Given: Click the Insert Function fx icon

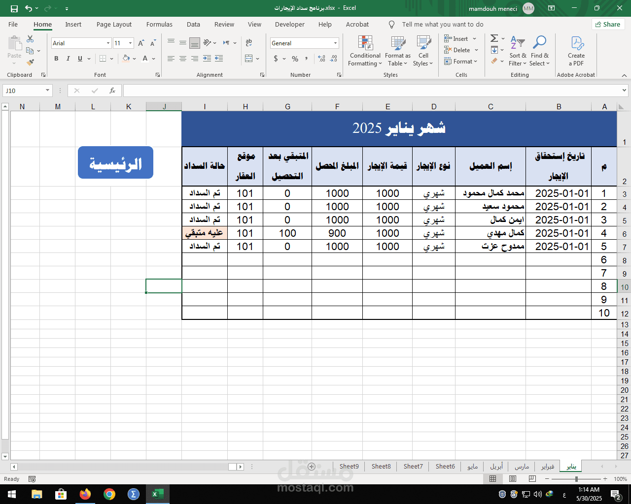Looking at the screenshot, I should [x=112, y=91].
